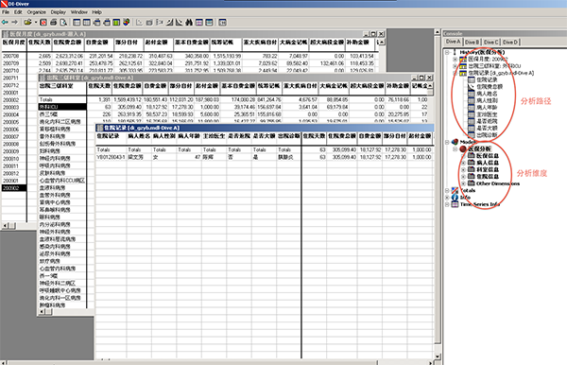The height and width of the screenshot is (365, 567).
Task: Click the 医保月度 column header
Action: (14, 43)
